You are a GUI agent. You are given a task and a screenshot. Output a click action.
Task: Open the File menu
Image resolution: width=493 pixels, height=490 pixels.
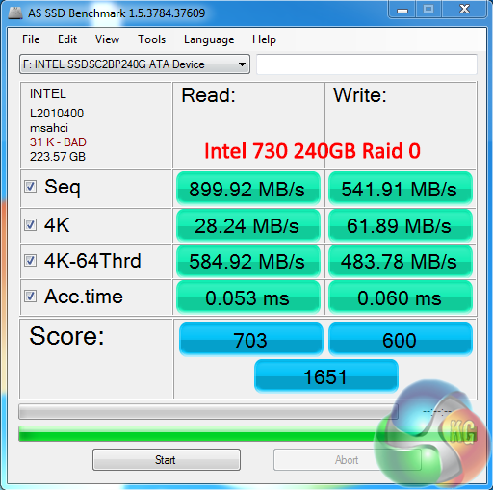click(31, 39)
